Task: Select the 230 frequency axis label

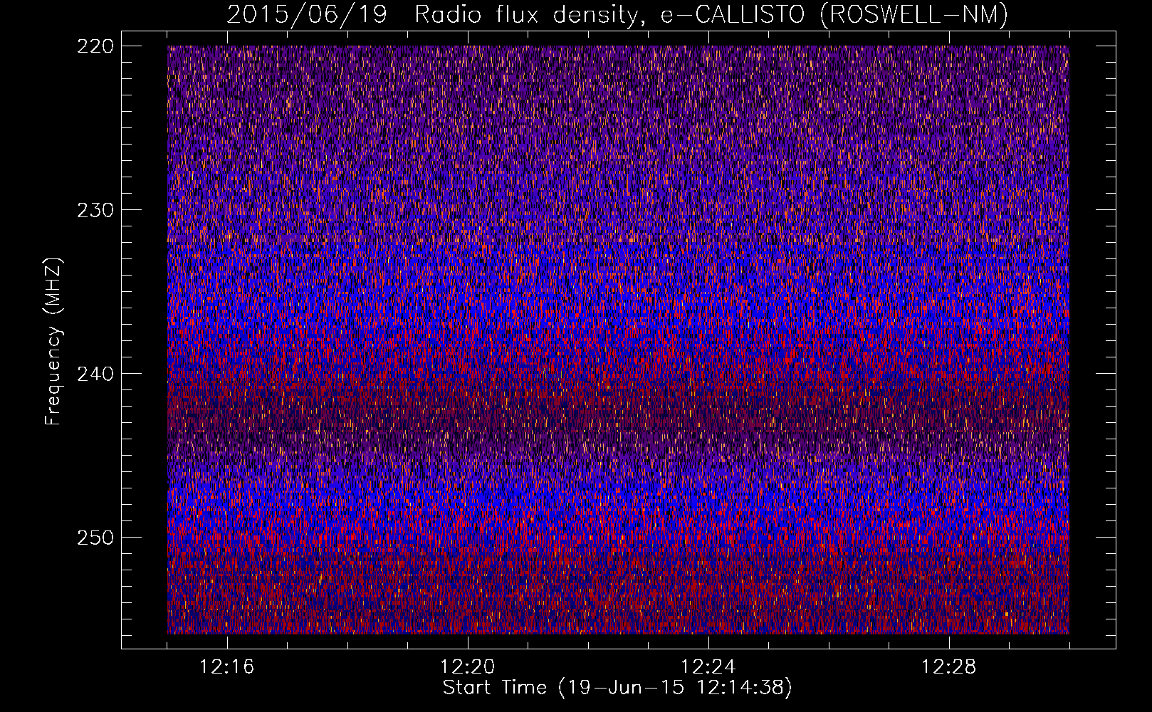Action: coord(95,210)
